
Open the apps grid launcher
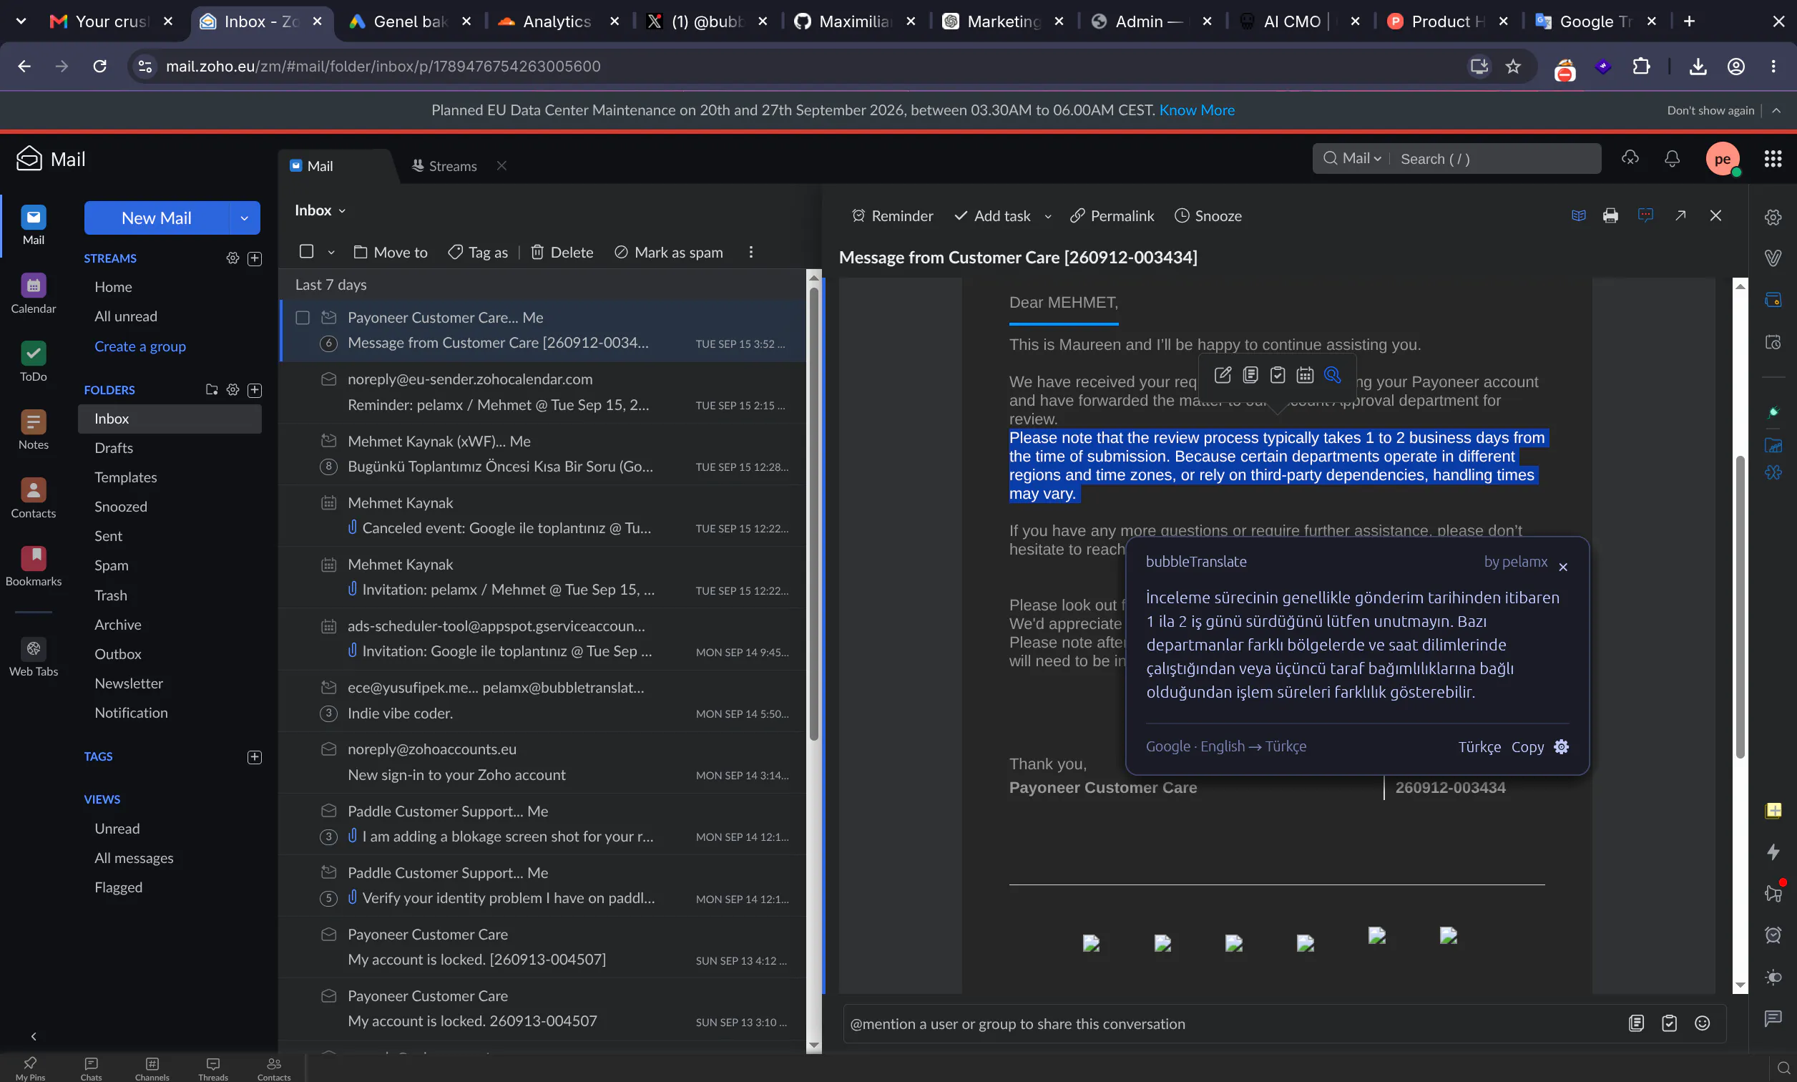1772,158
